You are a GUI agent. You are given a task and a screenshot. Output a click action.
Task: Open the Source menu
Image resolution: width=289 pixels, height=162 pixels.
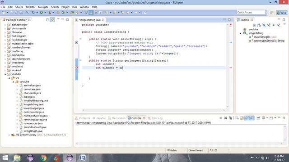pyautogui.click(x=19, y=7)
